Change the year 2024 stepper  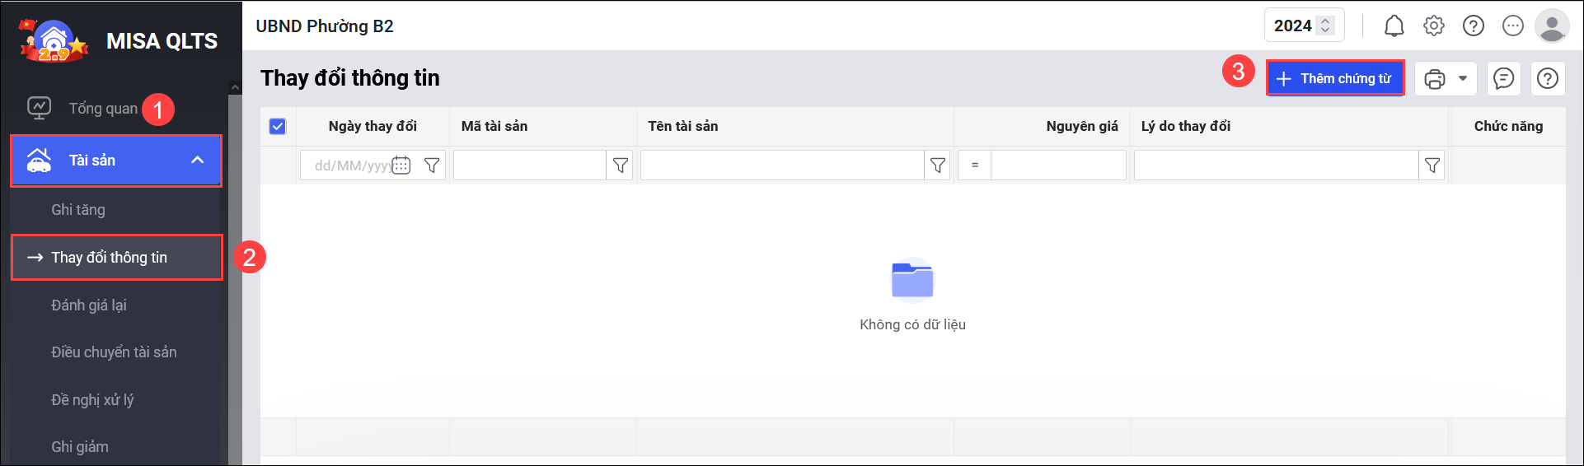coord(1326,26)
